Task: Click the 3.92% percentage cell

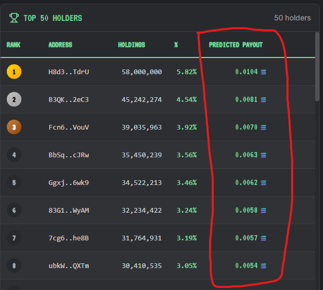Action: (187, 127)
